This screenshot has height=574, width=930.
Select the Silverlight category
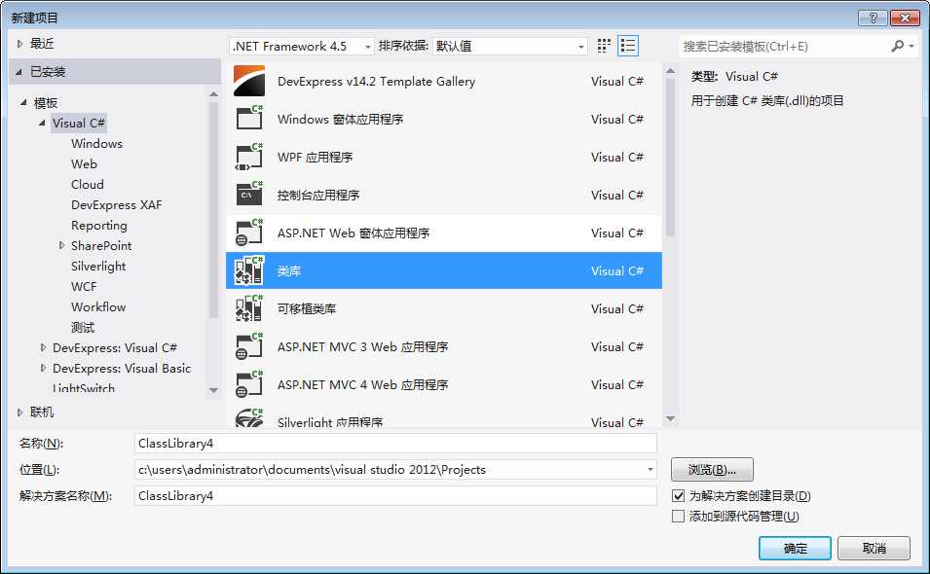(x=98, y=266)
